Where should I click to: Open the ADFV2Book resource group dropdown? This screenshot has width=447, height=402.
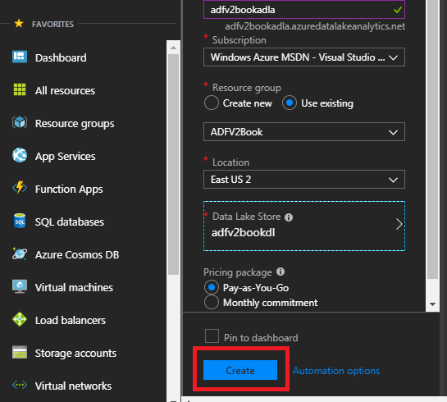(304, 132)
